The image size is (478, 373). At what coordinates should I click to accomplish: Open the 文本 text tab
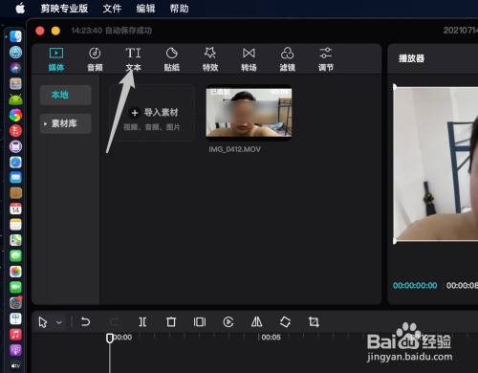[133, 59]
